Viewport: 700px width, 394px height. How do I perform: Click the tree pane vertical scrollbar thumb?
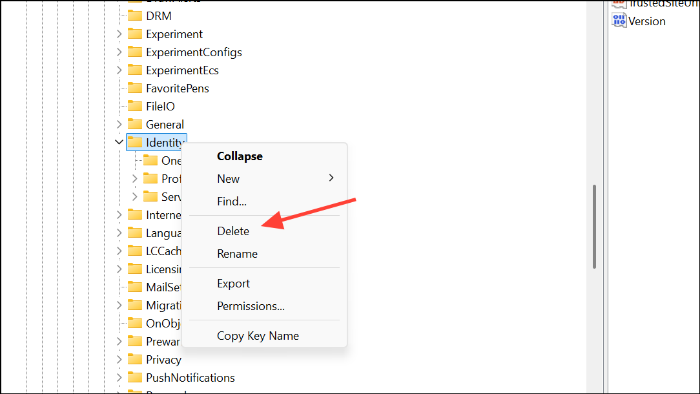[x=594, y=227]
